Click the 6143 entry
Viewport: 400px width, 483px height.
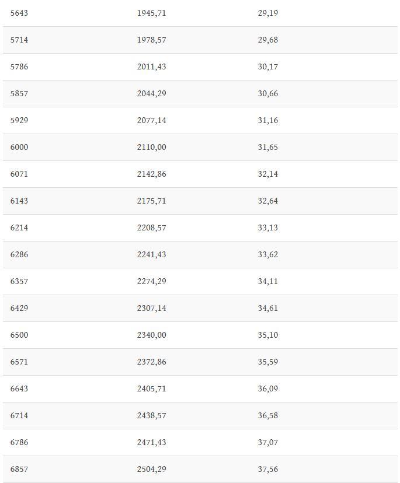click(x=19, y=201)
